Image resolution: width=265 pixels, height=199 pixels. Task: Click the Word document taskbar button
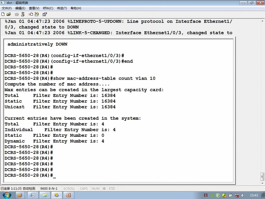33,195
